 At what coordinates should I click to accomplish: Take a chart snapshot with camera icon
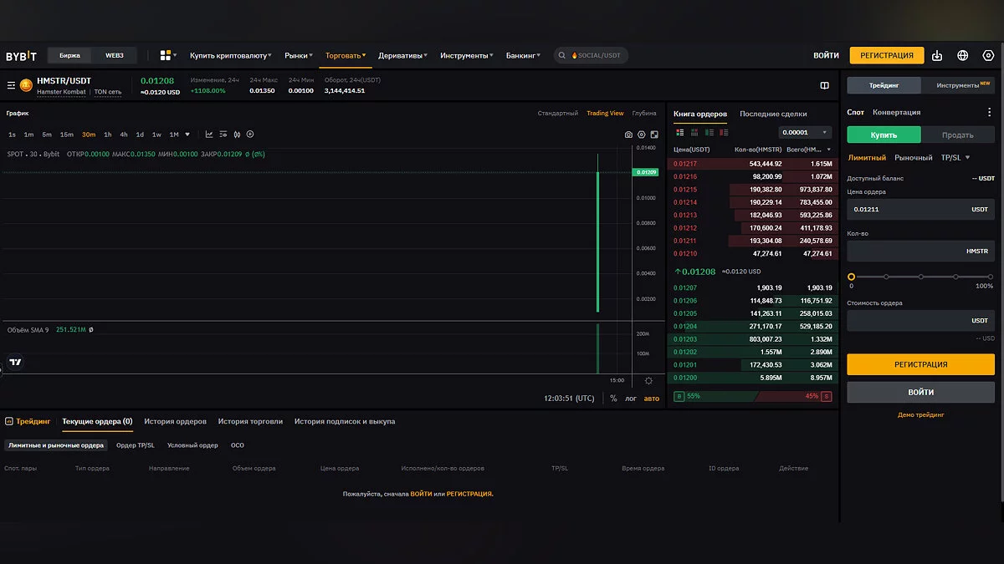click(628, 135)
